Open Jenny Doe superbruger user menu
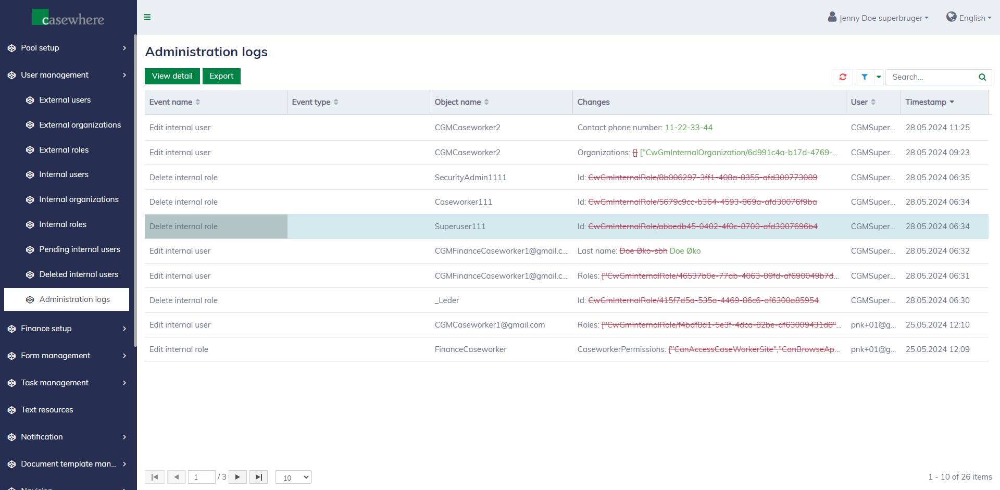This screenshot has width=1000, height=490. click(x=878, y=18)
